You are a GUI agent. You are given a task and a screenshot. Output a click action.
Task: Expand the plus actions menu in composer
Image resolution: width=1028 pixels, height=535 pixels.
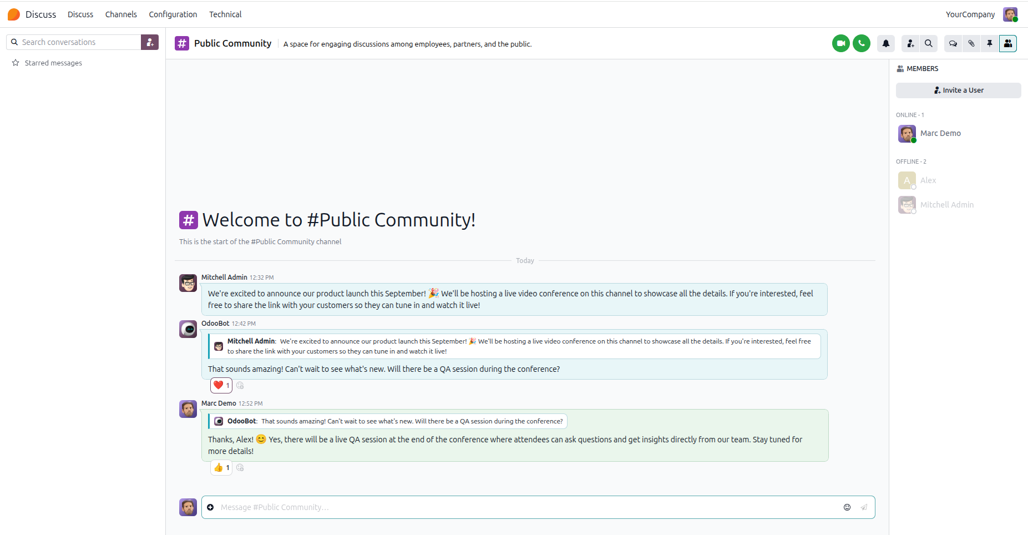click(x=210, y=507)
